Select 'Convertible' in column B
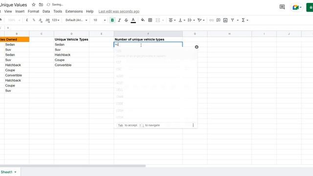Screen dimensions: 313x176 (x=17, y=75)
